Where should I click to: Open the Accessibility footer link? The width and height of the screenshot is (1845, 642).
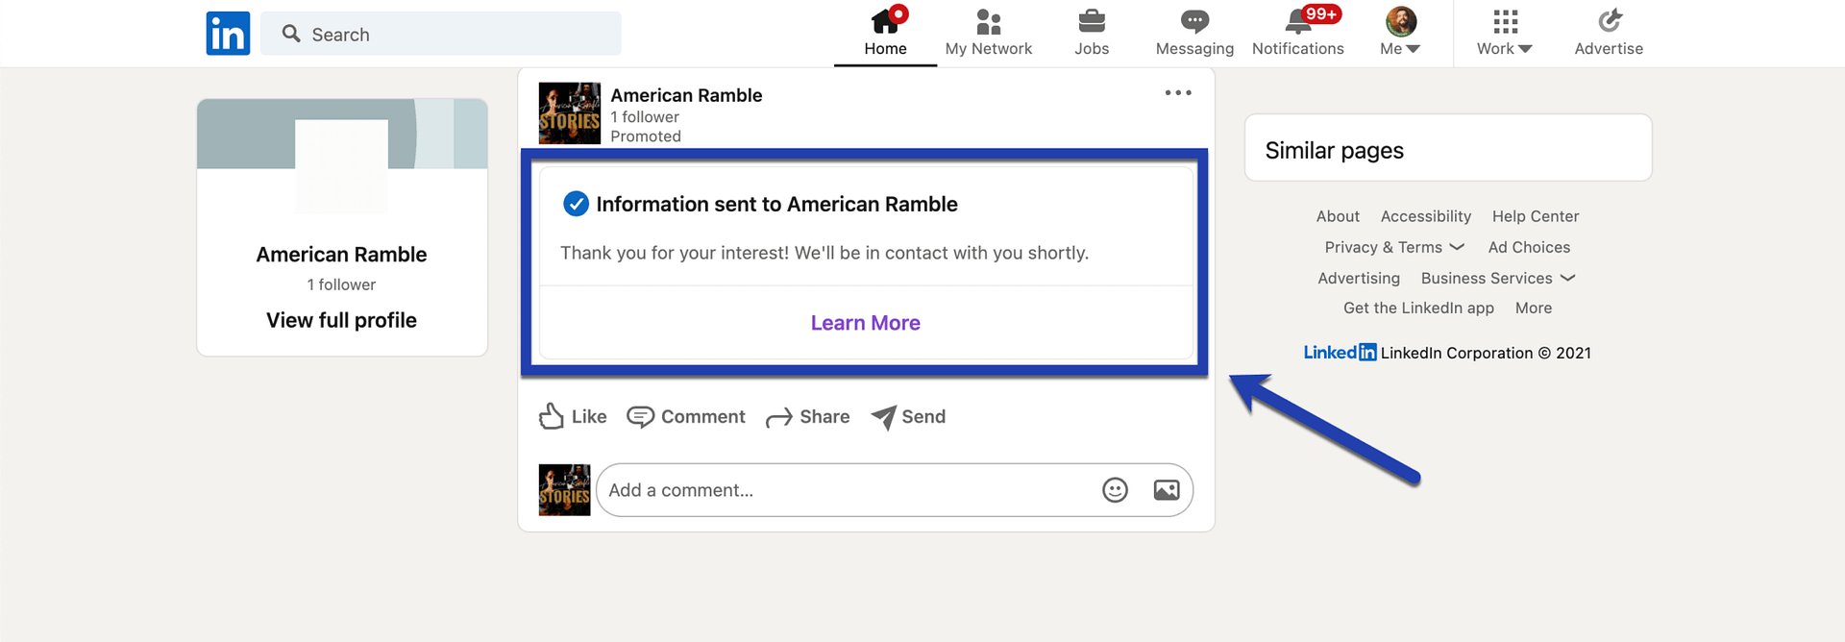click(x=1426, y=216)
